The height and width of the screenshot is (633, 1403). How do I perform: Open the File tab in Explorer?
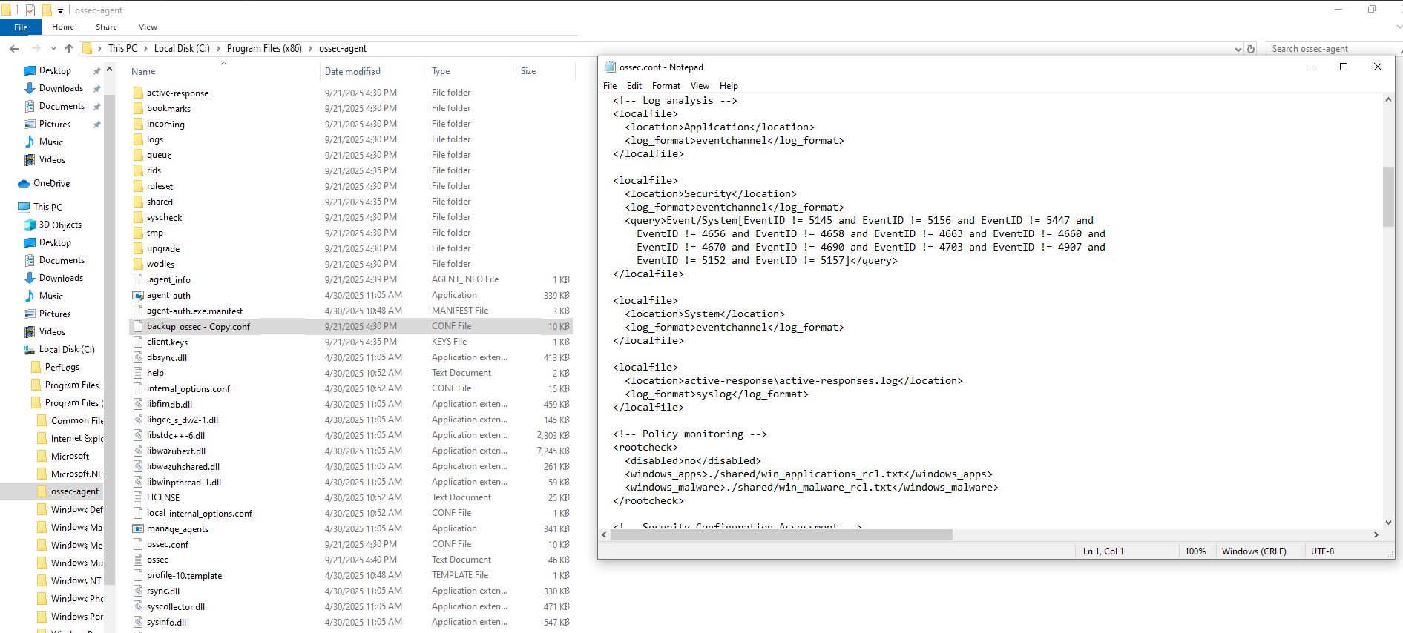point(21,27)
